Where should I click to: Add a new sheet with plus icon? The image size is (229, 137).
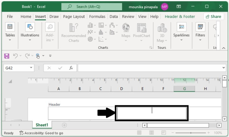click(64, 125)
